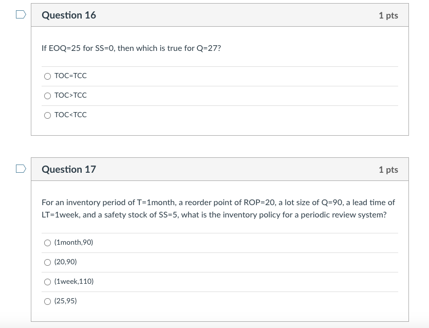The width and height of the screenshot is (429, 328).
Task: Select the TOC>TCC answer option
Action: tap(47, 95)
